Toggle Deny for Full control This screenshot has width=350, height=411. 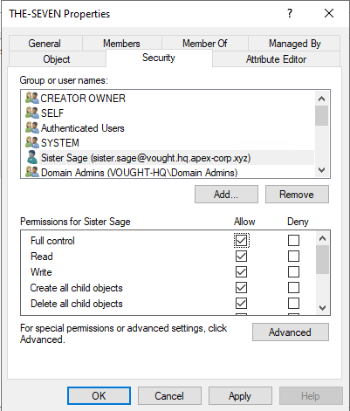click(293, 241)
